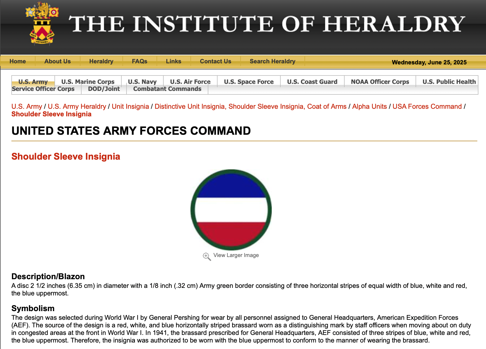Viewport: 486px width, 349px height.
Task: Open the U.S. Public Health tab
Action: click(x=449, y=81)
